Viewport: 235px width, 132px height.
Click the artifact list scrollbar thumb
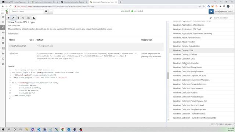click(168, 76)
